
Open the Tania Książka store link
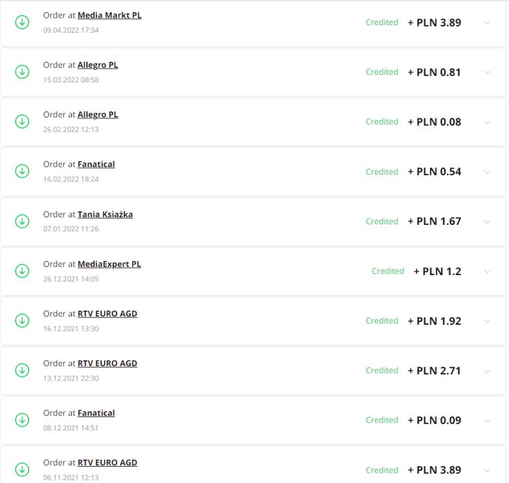tap(105, 215)
